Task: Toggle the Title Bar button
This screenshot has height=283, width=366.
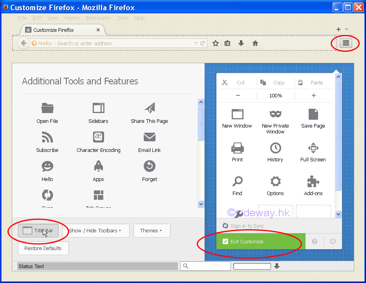Action: coord(38,231)
